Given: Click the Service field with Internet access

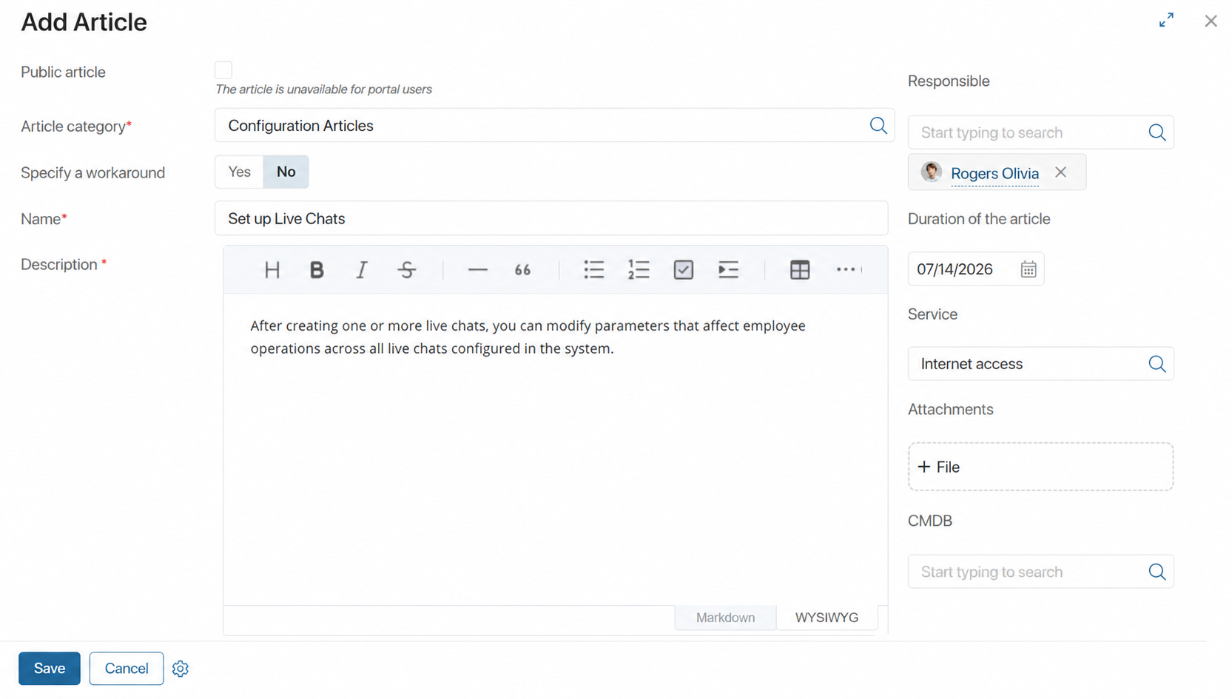Looking at the screenshot, I should coord(1040,364).
